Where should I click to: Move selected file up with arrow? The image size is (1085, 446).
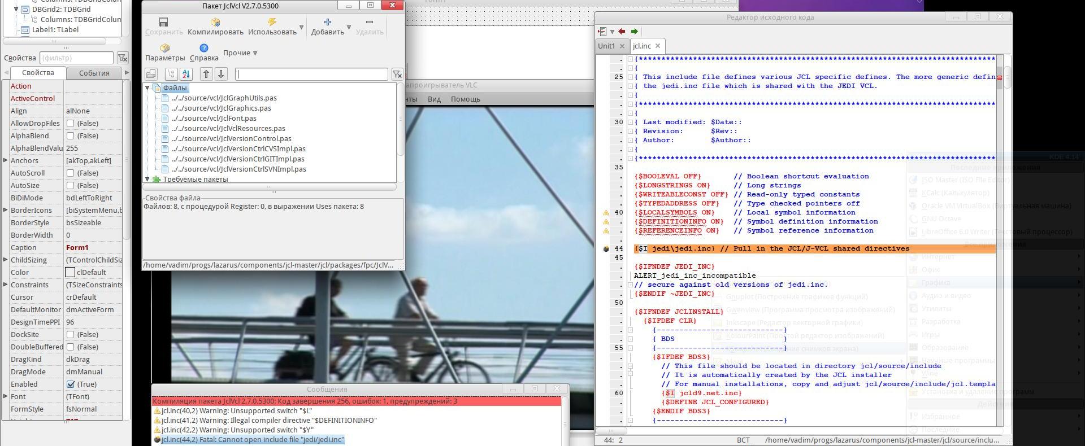click(x=206, y=74)
